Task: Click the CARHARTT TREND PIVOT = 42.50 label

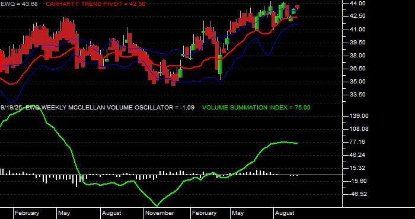Action: [95, 4]
